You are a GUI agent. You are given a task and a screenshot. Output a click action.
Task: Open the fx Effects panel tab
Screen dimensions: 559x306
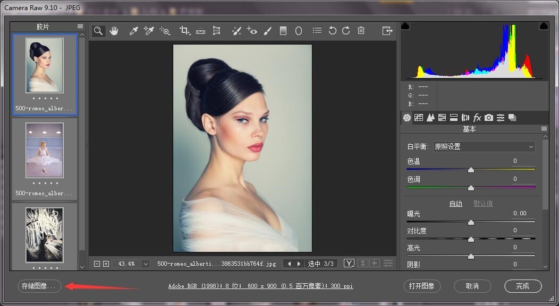click(x=477, y=118)
